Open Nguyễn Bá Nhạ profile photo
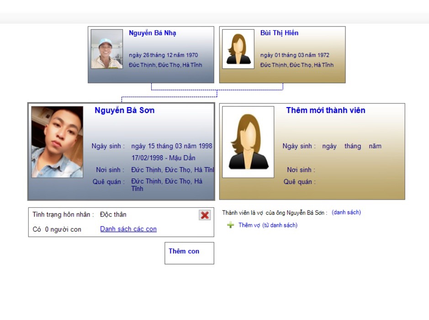Image resolution: width=429 pixels, height=320 pixels. pyautogui.click(x=107, y=49)
